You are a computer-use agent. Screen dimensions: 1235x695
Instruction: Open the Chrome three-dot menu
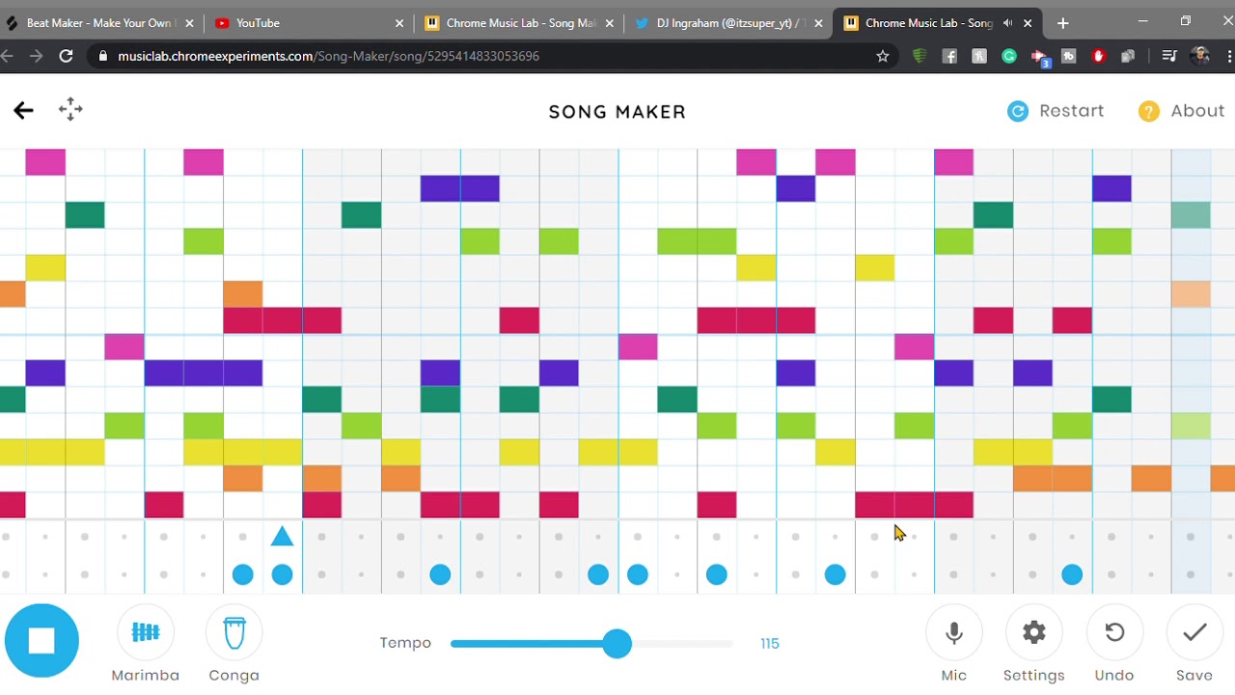click(x=1229, y=56)
